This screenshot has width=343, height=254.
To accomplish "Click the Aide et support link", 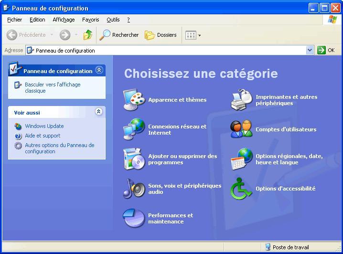I will pyautogui.click(x=43, y=136).
